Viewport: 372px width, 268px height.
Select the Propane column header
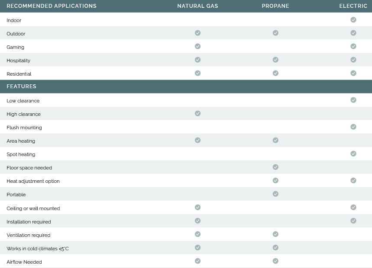pyautogui.click(x=275, y=6)
